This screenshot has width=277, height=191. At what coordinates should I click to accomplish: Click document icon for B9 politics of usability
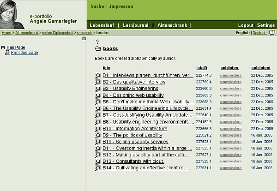click(97, 135)
